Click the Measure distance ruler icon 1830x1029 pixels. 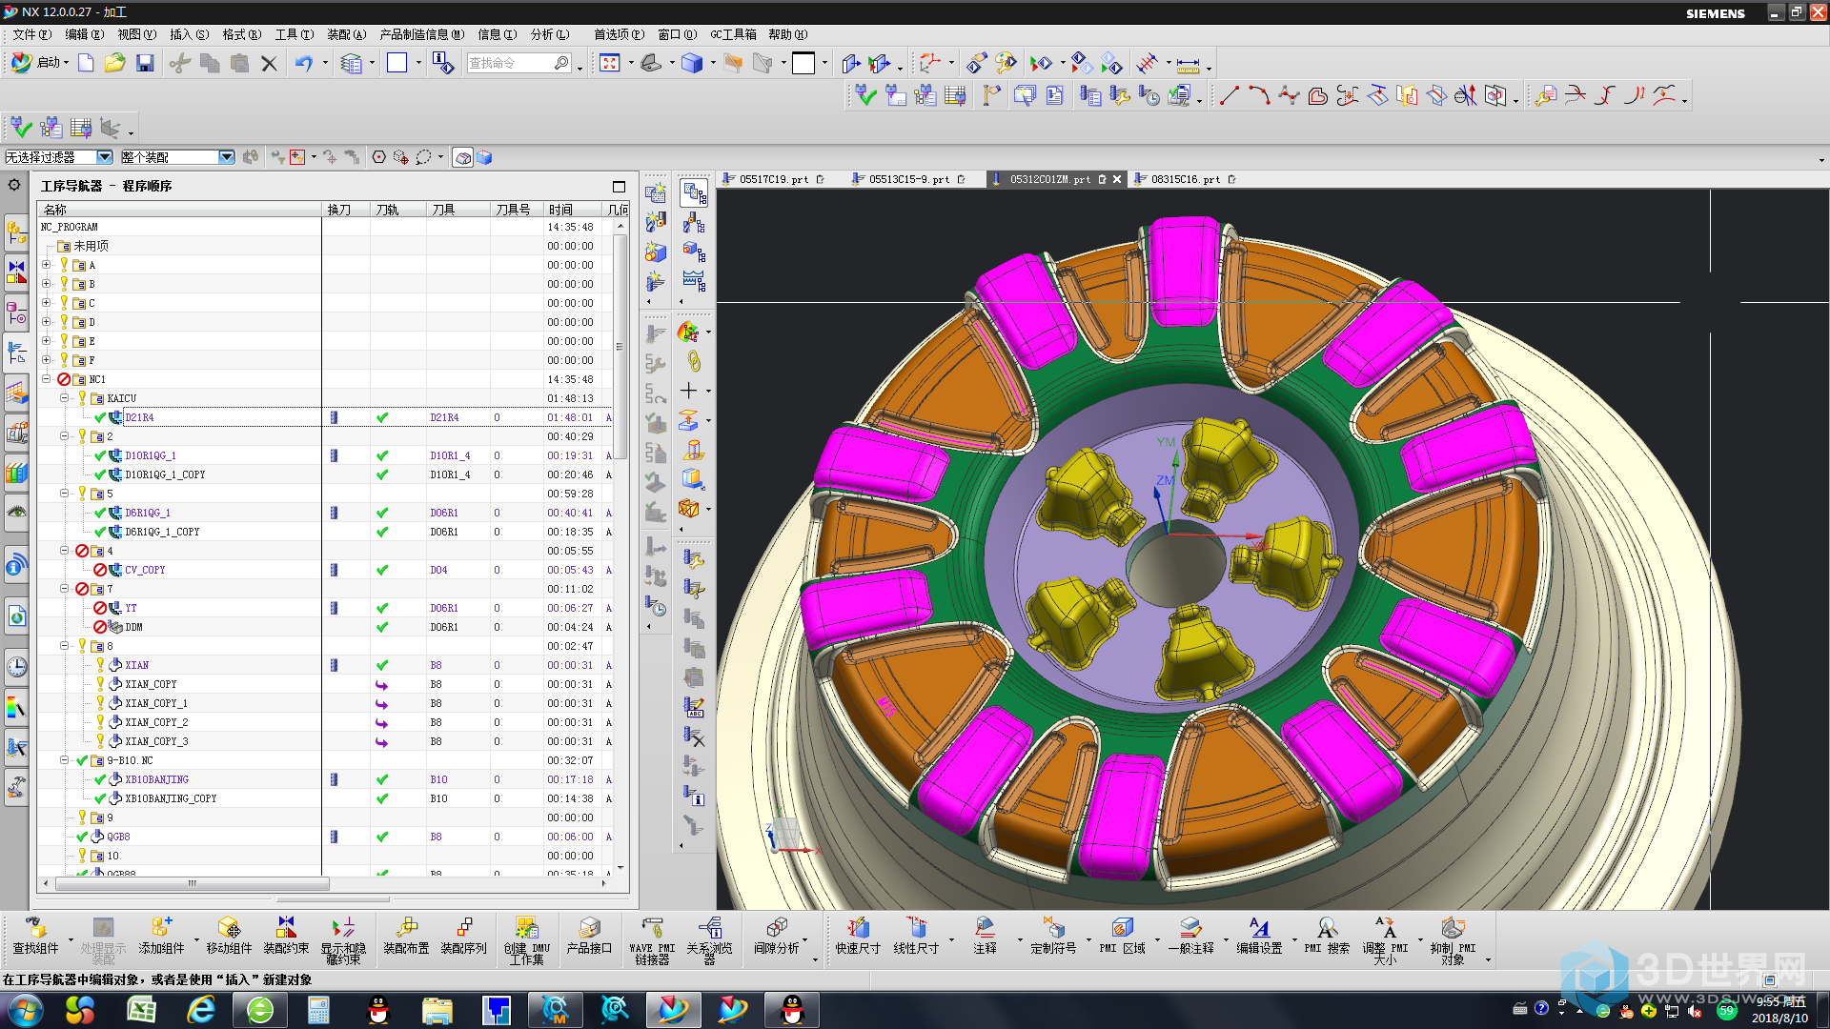[x=1188, y=64]
